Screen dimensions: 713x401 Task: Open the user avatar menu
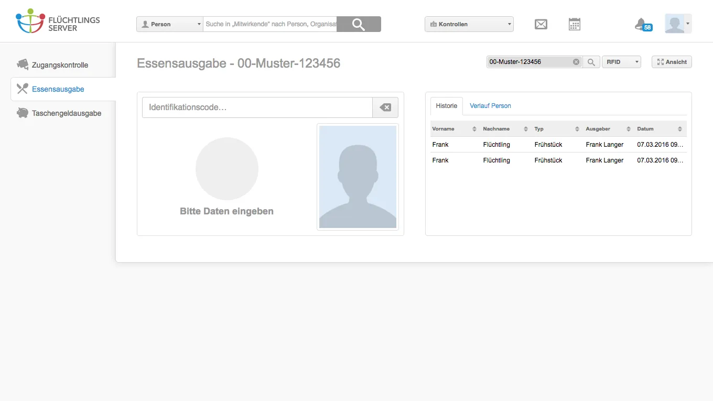pos(678,24)
